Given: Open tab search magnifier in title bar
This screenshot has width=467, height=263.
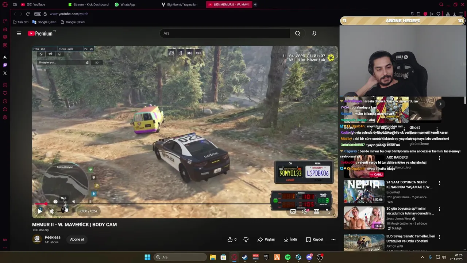Looking at the screenshot, I should click(441, 4).
